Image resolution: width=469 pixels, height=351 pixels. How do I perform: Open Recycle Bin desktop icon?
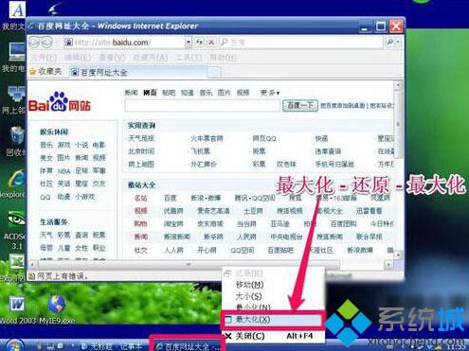(16, 135)
